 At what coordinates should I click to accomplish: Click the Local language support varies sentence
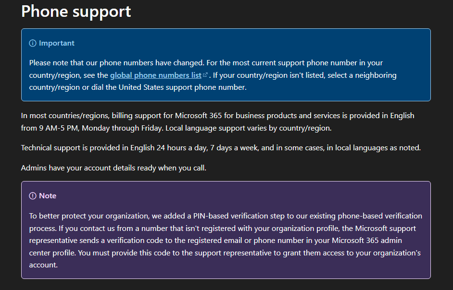tap(249, 128)
